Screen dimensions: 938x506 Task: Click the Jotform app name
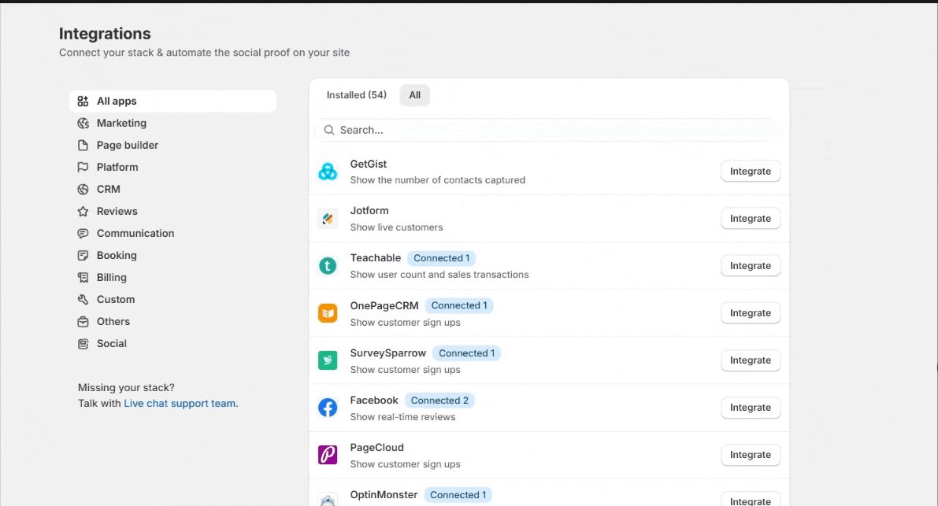tap(369, 211)
